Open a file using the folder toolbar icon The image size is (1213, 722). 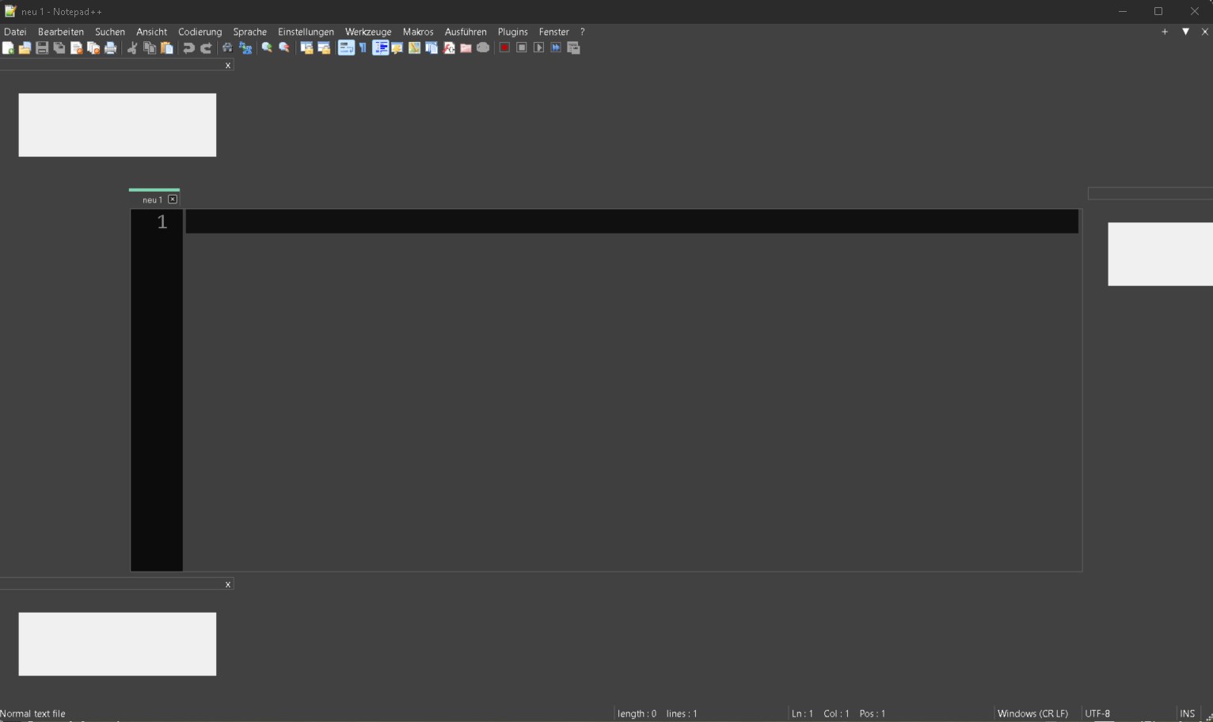coord(25,47)
